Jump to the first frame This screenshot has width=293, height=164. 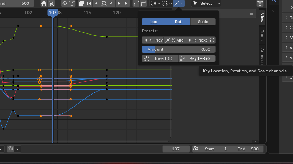89,3
